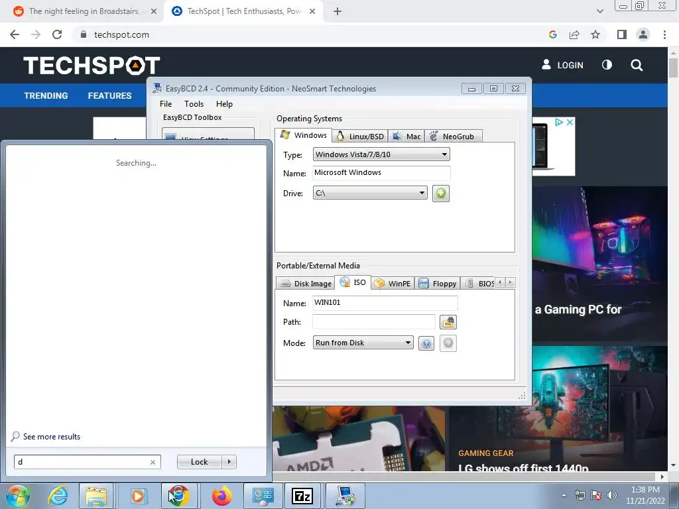679x509 pixels.
Task: Click the taskbar clock showing 1:38 PM
Action: (645, 495)
